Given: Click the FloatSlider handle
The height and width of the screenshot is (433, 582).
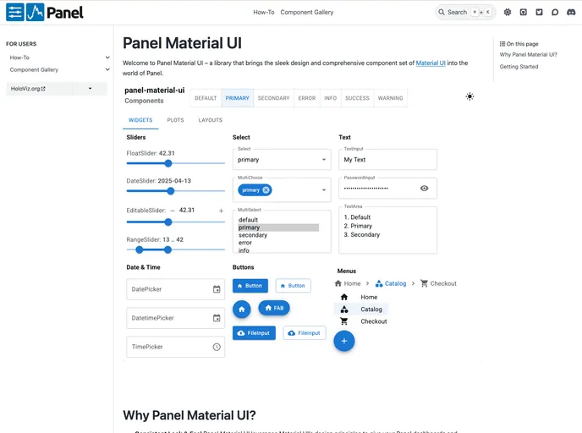Looking at the screenshot, I should pos(168,163).
